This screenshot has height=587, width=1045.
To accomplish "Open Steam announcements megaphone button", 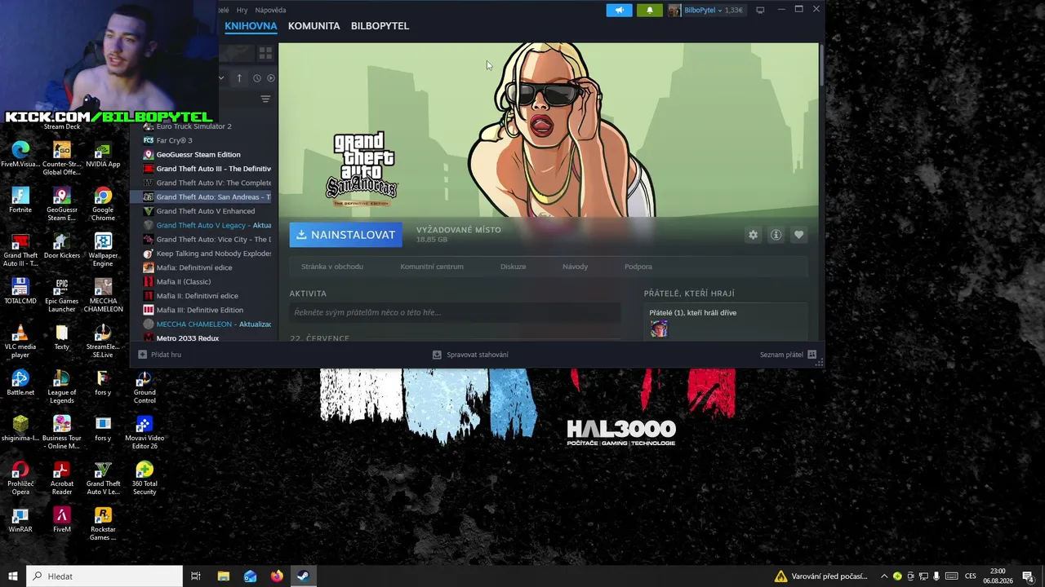I will (x=619, y=10).
